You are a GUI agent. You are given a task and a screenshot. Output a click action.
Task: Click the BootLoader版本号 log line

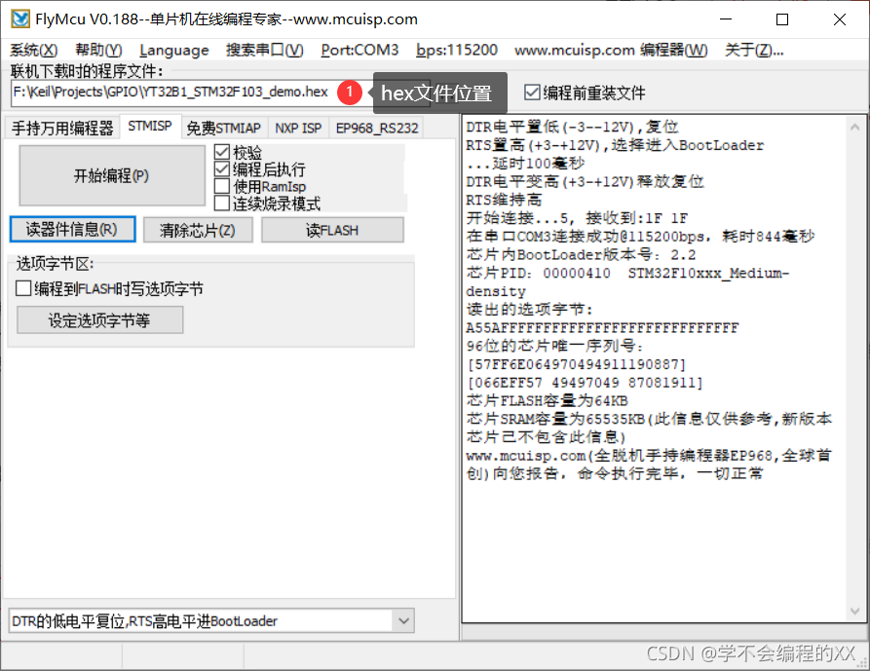point(581,254)
